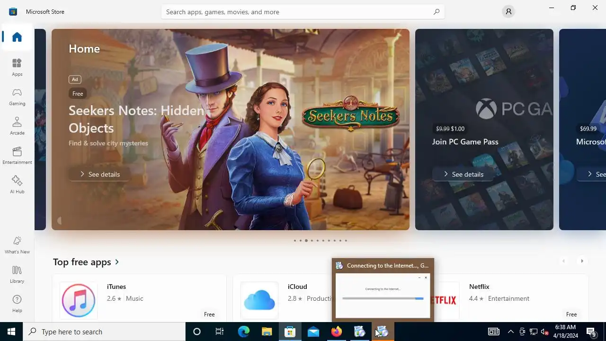Click the taskbar search box
606x341 pixels.
(x=104, y=332)
